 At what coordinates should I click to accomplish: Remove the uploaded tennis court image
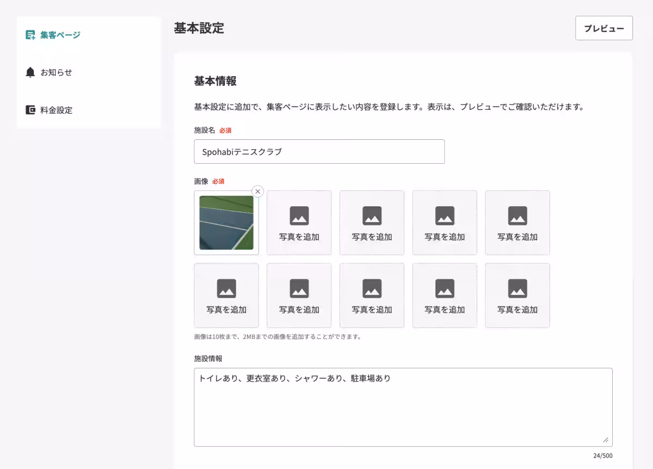tap(258, 192)
